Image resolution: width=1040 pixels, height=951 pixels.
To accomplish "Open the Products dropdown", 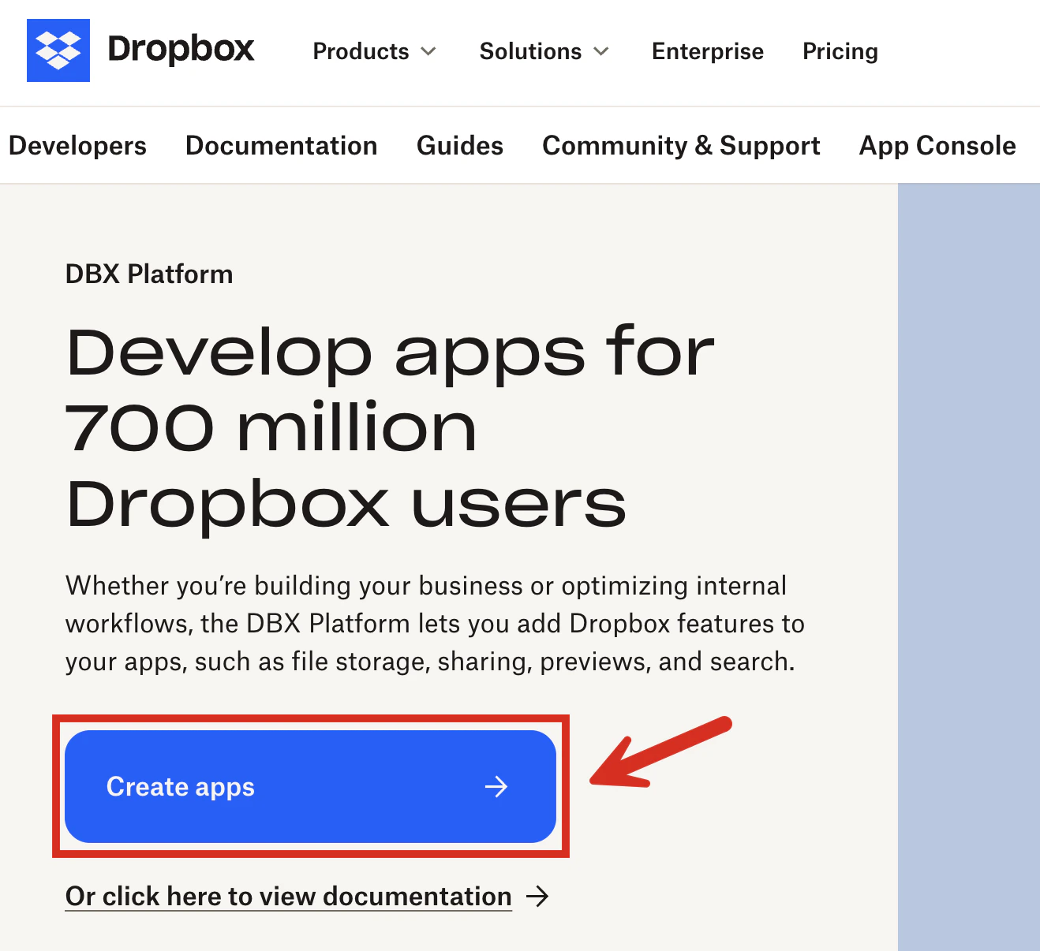I will click(361, 51).
